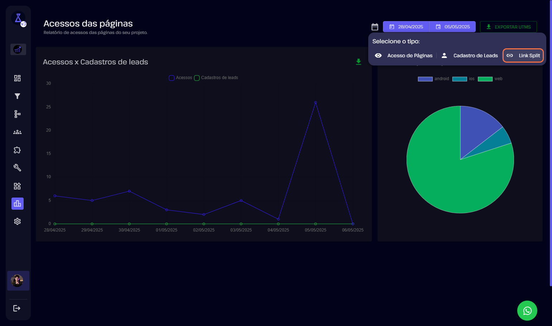Viewport: 552px width, 326px height.
Task: Open the flow tree icon in sidebar
Action: [x=17, y=114]
